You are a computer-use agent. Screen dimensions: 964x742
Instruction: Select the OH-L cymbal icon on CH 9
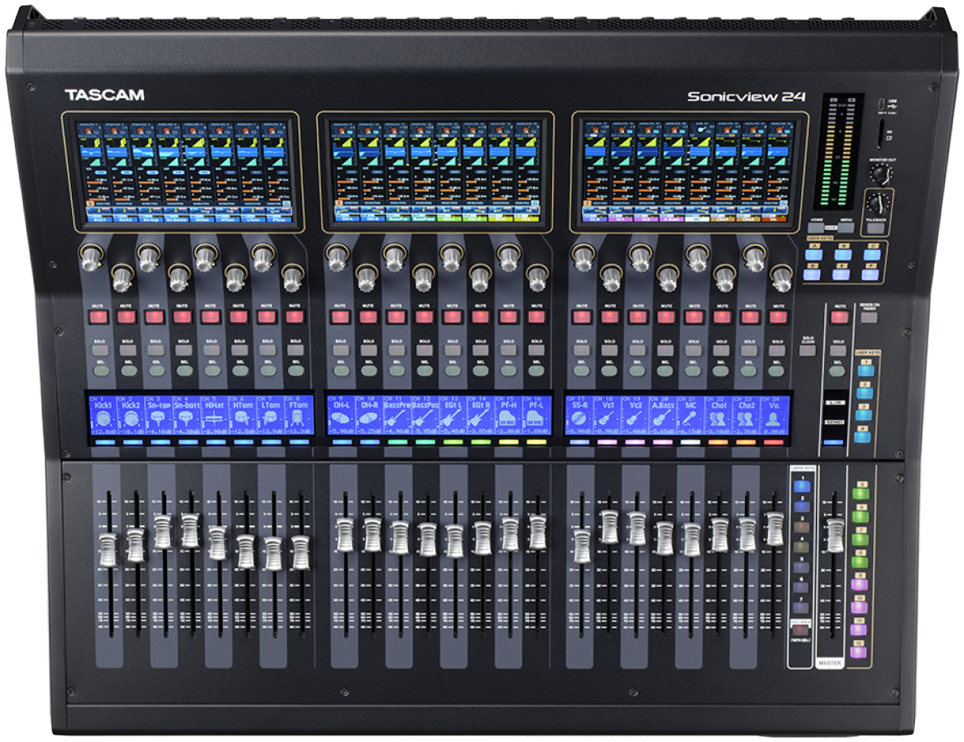pos(341,418)
